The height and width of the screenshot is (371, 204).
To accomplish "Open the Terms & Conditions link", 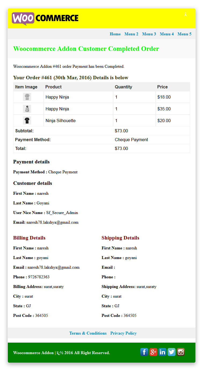I will 88,333.
